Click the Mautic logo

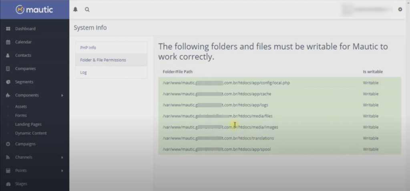34,10
